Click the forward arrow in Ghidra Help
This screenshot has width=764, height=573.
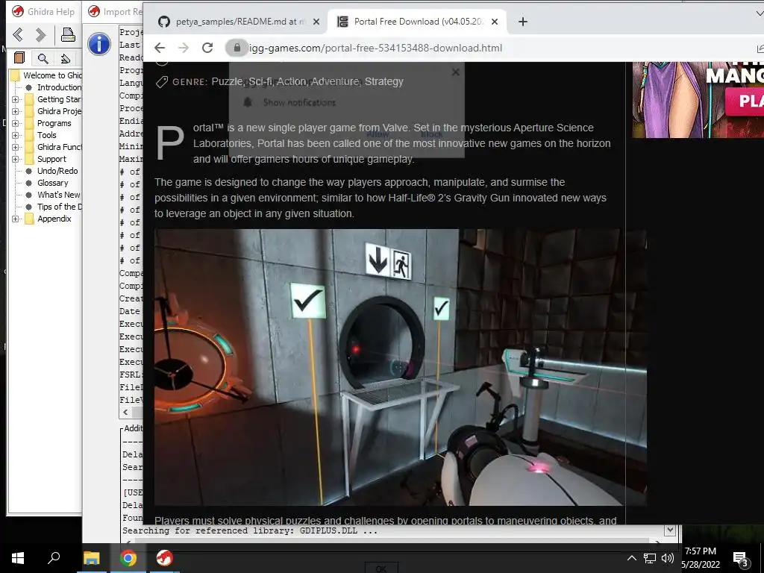41,34
